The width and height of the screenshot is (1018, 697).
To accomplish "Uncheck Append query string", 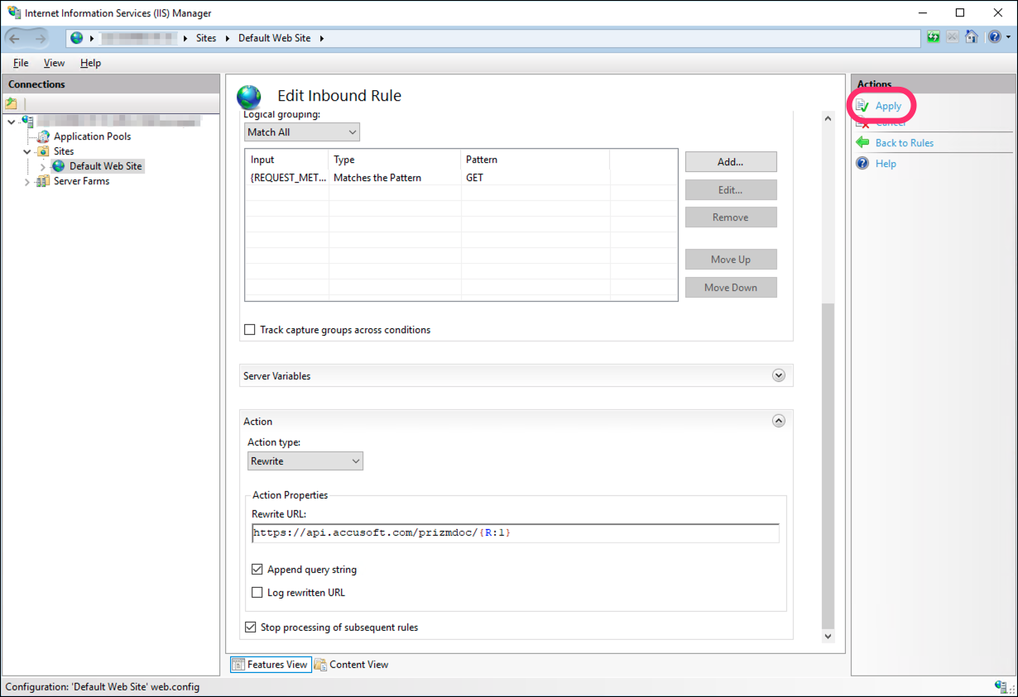I will tap(257, 570).
